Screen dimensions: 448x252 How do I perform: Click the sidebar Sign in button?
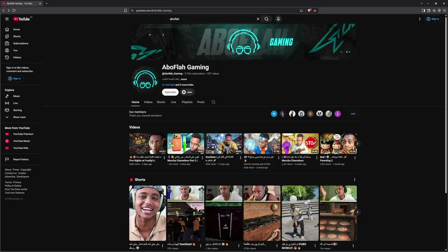tap(14, 79)
